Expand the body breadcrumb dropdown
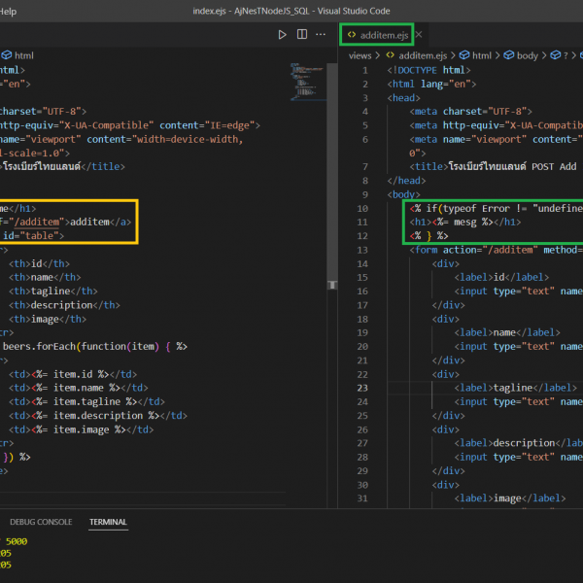Image resolution: width=583 pixels, height=583 pixels. [x=527, y=55]
